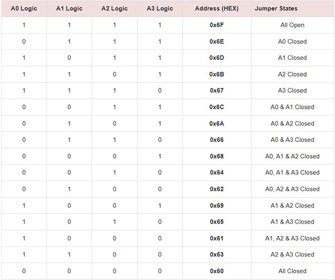Click the Address (HEX) column header
Image resolution: width=335 pixels, height=280 pixels.
(216, 9)
